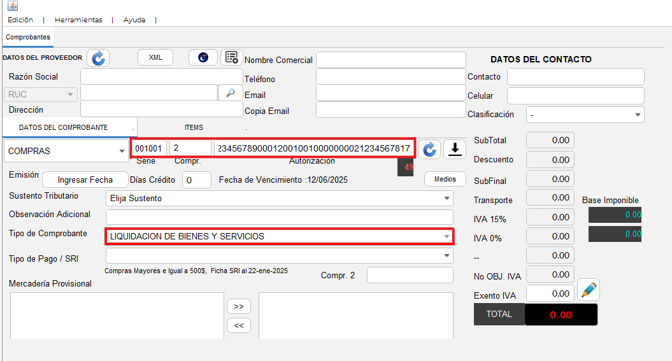Click the list-with-plus icon button

[232, 57]
